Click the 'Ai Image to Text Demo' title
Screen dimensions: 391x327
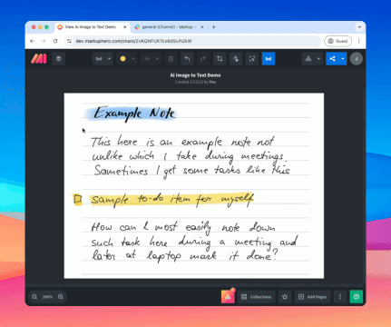pos(195,75)
